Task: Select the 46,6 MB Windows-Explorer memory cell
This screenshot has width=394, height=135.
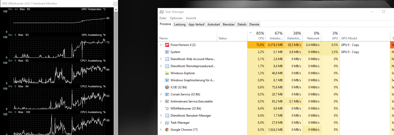Action: point(275,73)
